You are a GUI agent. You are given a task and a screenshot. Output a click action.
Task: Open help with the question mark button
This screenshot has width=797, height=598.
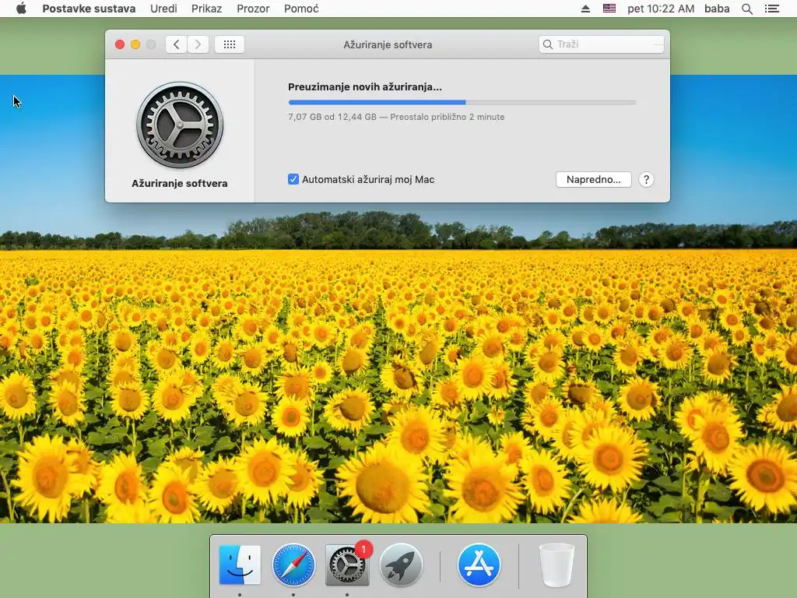tap(646, 180)
